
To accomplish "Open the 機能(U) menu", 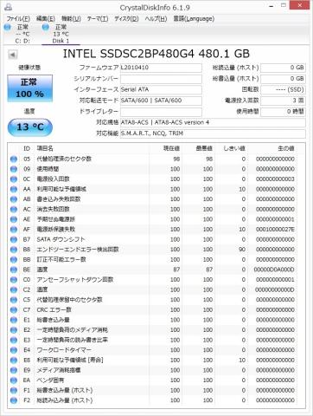I will pyautogui.click(x=71, y=19).
